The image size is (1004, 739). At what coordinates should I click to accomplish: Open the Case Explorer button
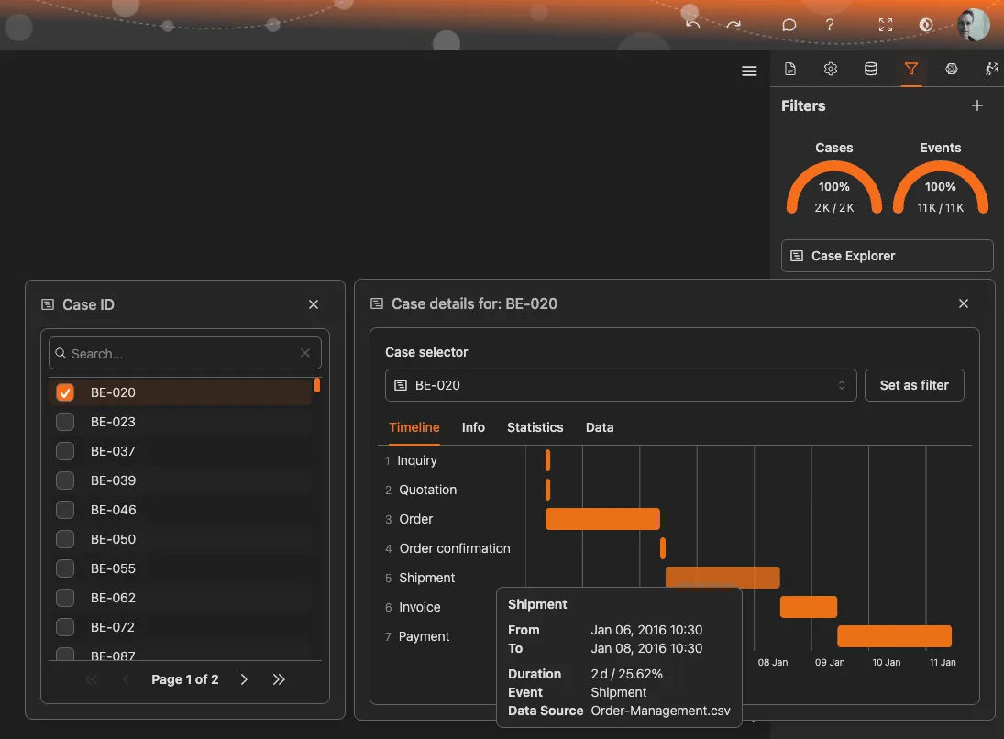[x=887, y=256]
